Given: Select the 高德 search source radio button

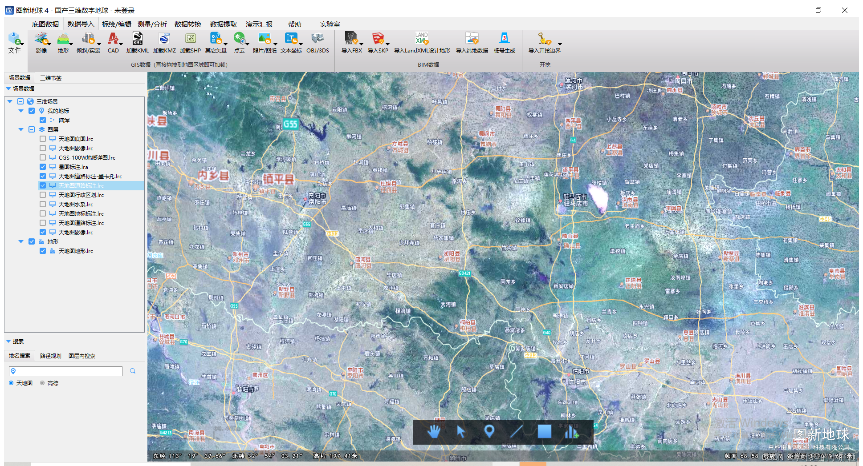Looking at the screenshot, I should click(42, 383).
